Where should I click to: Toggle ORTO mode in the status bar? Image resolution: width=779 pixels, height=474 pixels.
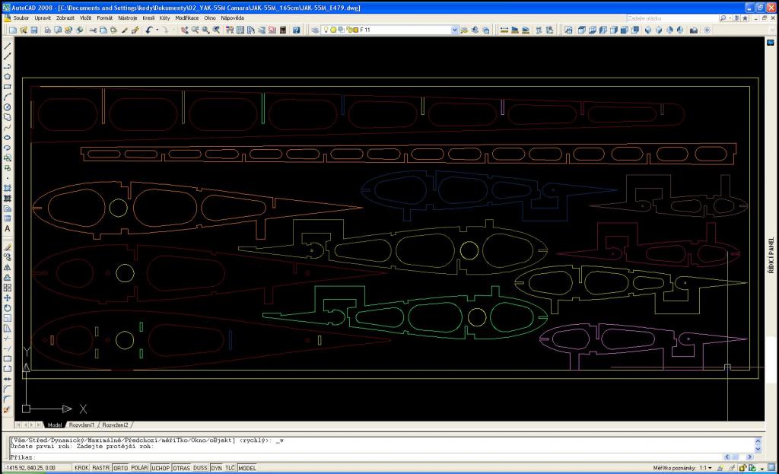tap(120, 468)
